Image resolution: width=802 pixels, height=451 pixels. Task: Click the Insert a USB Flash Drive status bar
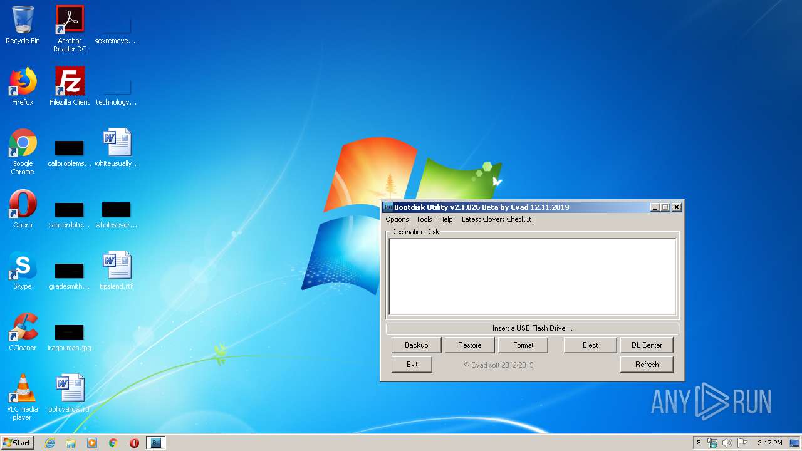tap(533, 328)
